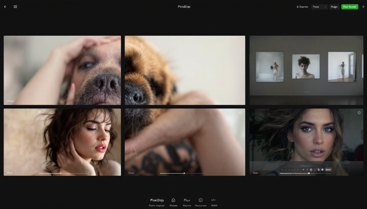367x209 pixels.
Task: Click the small button in woman portrait toolbar
Action: 328,170
